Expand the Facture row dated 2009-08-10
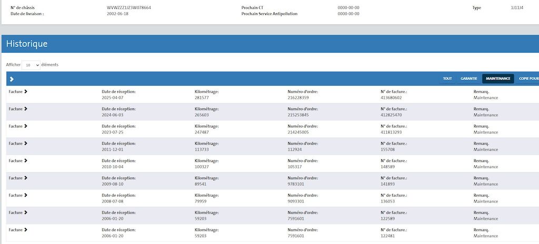Screen dimensions: 539x244 [18, 178]
